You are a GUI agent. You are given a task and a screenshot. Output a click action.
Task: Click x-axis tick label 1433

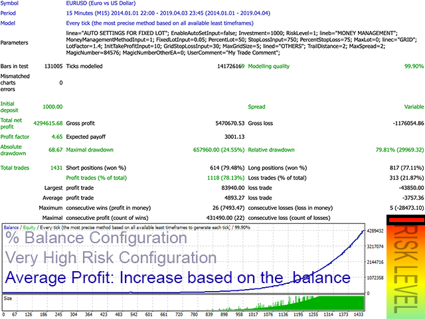point(359,314)
